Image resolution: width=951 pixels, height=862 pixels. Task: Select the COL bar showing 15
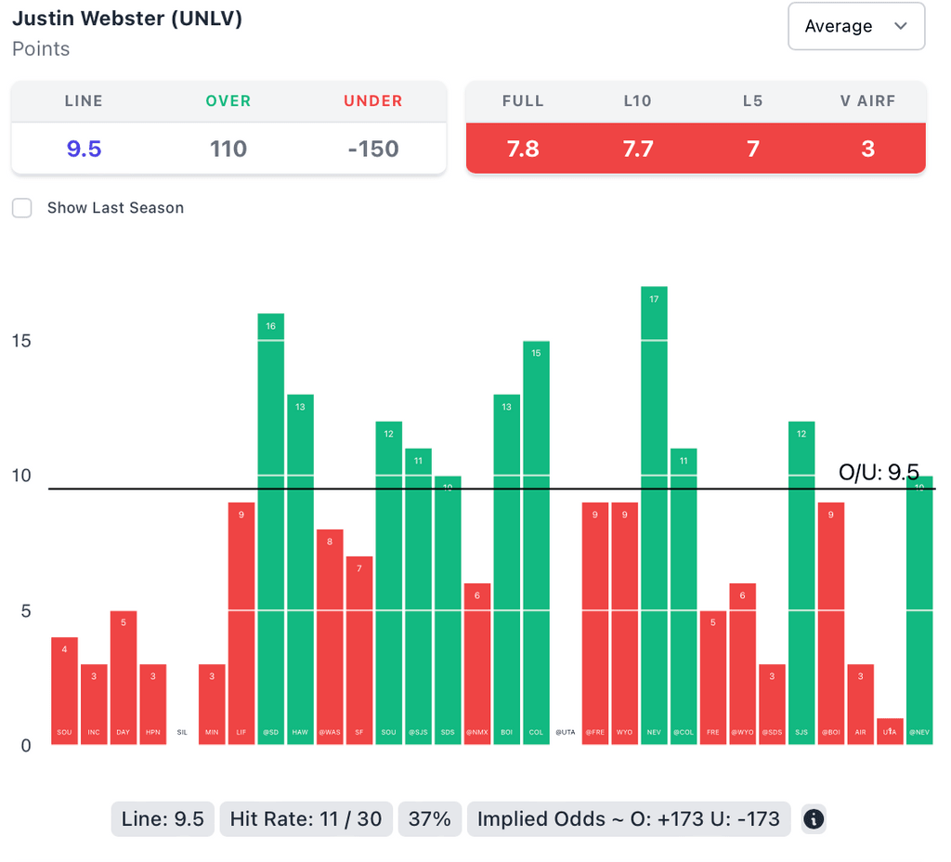pyautogui.click(x=536, y=542)
